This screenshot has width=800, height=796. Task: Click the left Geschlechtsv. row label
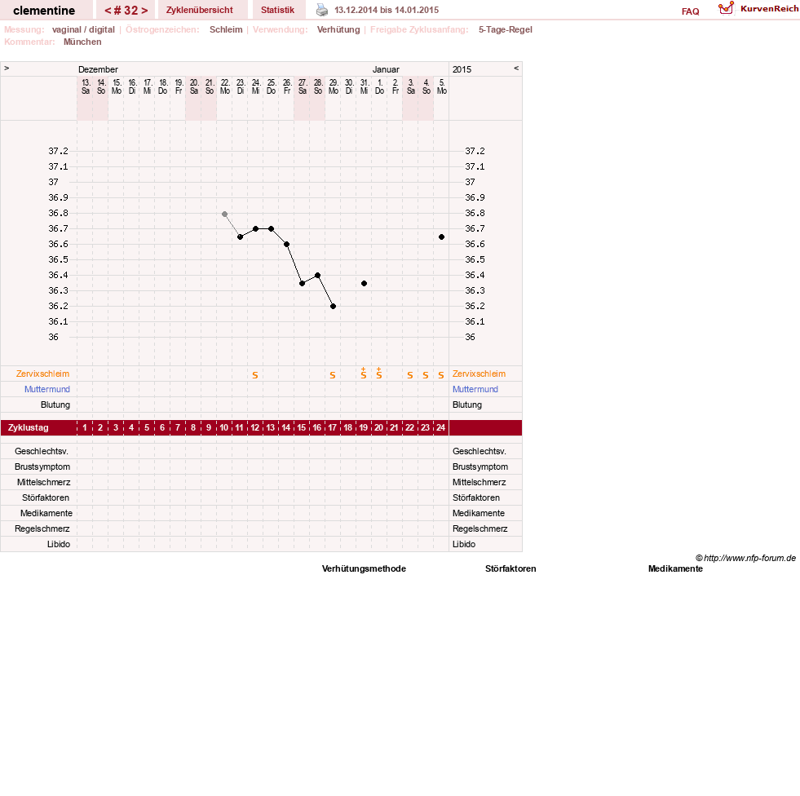[42, 451]
